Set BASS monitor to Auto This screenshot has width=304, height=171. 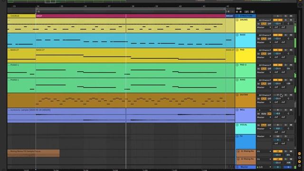click(264, 38)
